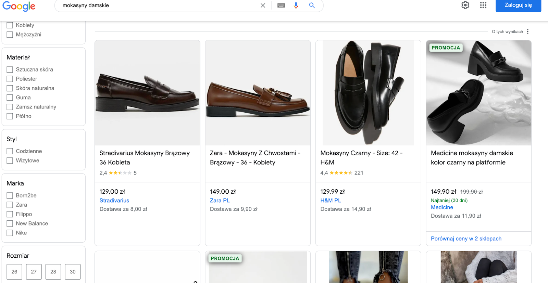Select size 30 button
548x283 pixels.
[73, 272]
